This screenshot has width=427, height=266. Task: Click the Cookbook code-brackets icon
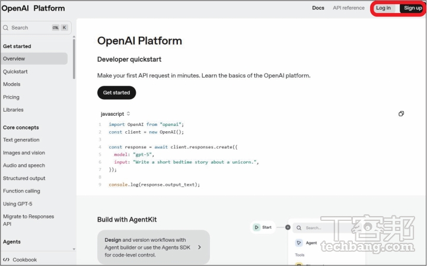coord(6,259)
